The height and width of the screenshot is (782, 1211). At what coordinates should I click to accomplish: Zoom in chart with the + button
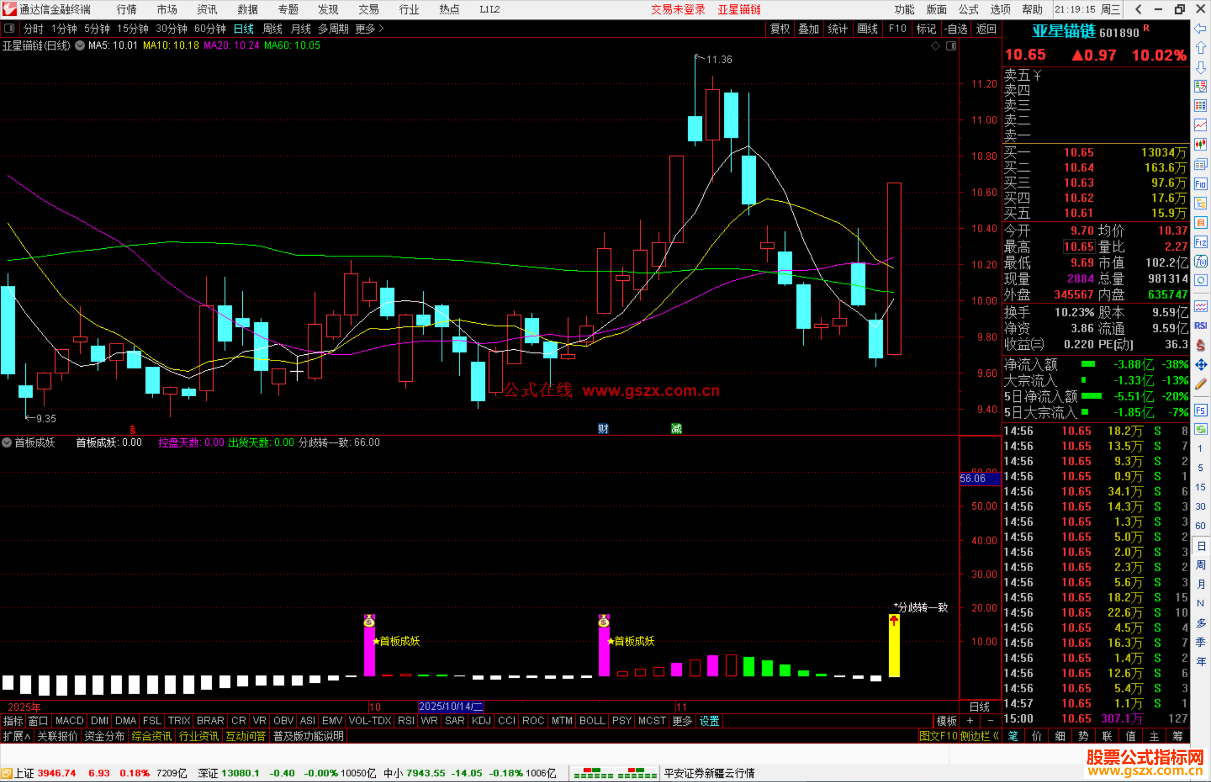click(x=970, y=721)
